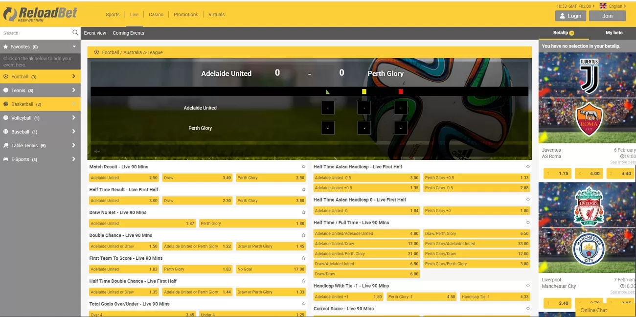Select Handicap Tie -1 at 4.33
This screenshot has height=317, width=636.
tap(495, 296)
